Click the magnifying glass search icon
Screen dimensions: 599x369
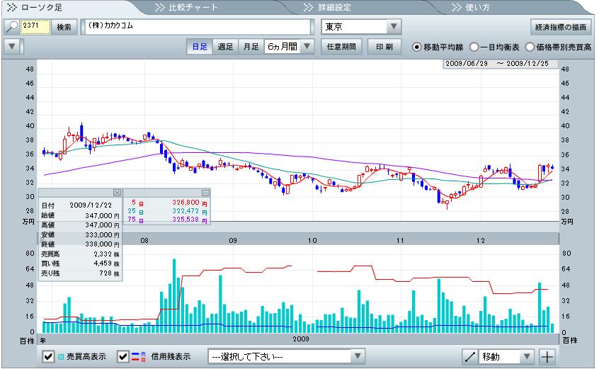(12, 26)
